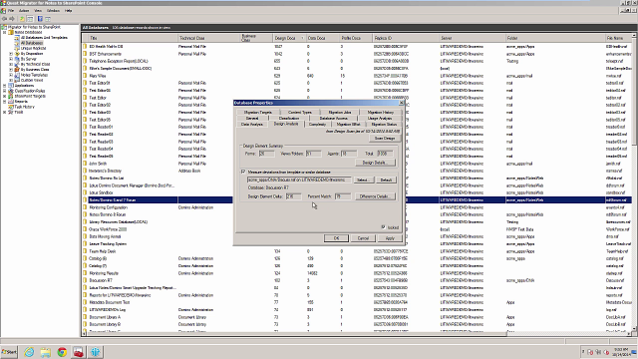The image size is (638, 359).
Task: Switch to the Migration Targets tab
Action: coord(257,112)
